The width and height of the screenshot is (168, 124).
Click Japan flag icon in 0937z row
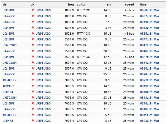coord(33,16)
